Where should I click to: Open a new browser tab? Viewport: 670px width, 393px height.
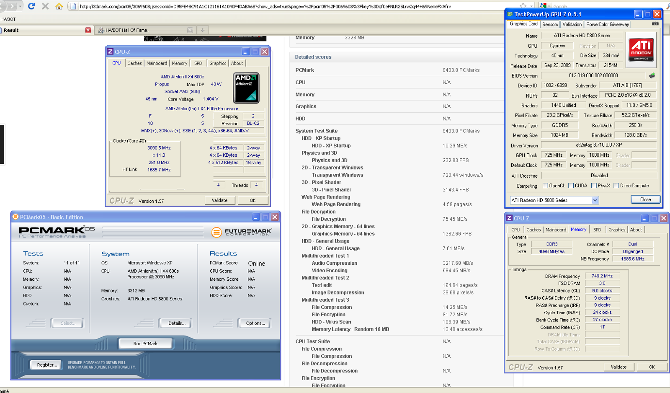(203, 30)
